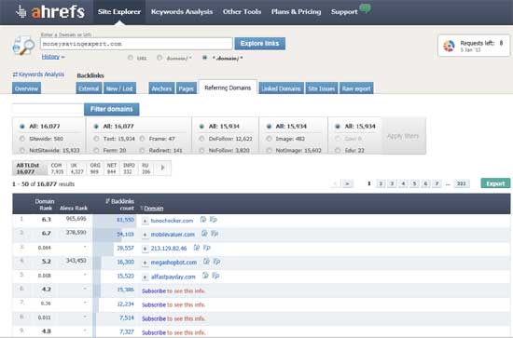
Task: Select NoFollow radio filter
Action: tap(201, 151)
